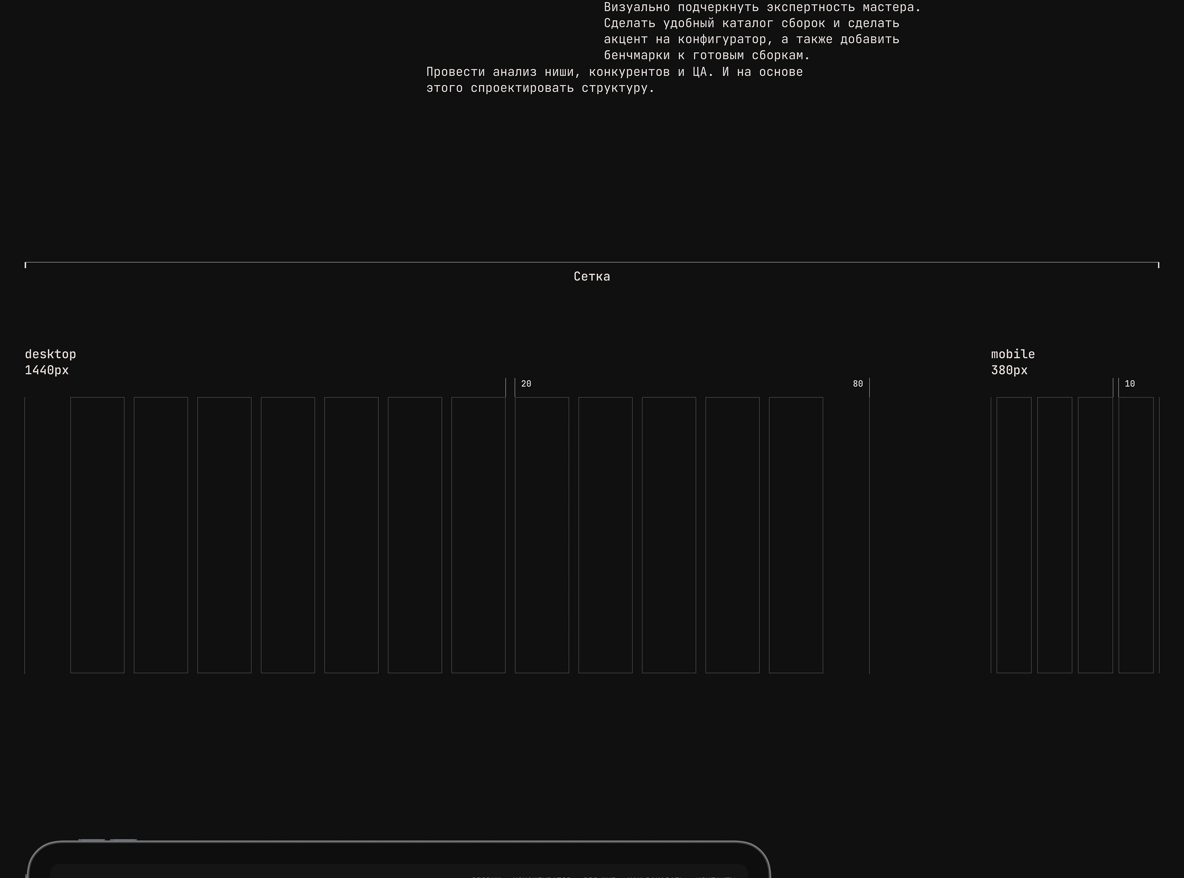The width and height of the screenshot is (1184, 878).
Task: Click the fourth desktop grid column
Action: pyautogui.click(x=287, y=535)
